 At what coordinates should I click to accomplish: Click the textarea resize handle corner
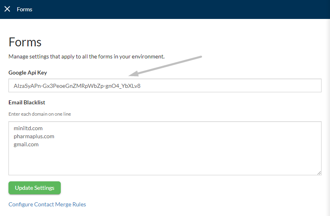point(319,173)
